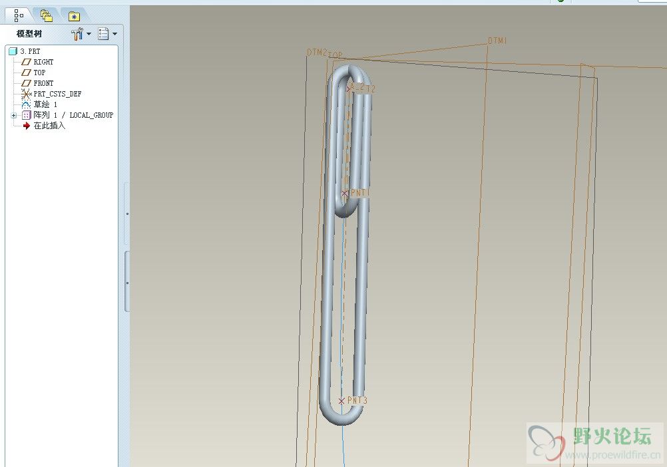Click the sketch icon of 草绘 1

click(27, 104)
